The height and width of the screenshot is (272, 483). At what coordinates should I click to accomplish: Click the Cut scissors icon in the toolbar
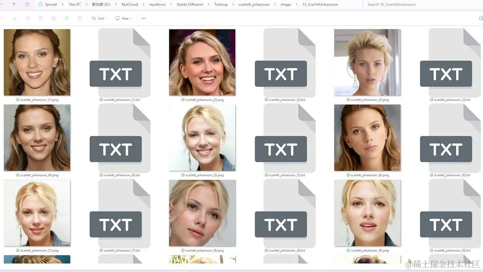[x=14, y=19]
